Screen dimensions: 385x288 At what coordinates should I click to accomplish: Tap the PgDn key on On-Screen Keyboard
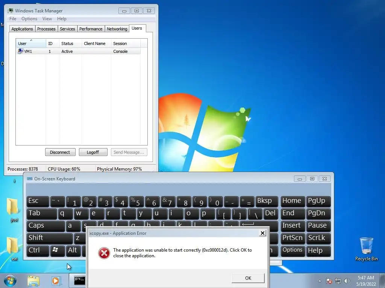[318, 213]
